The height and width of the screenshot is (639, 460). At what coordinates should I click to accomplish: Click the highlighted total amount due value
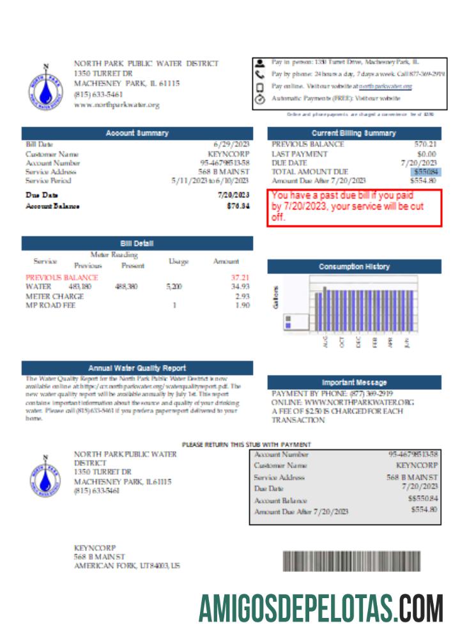425,172
